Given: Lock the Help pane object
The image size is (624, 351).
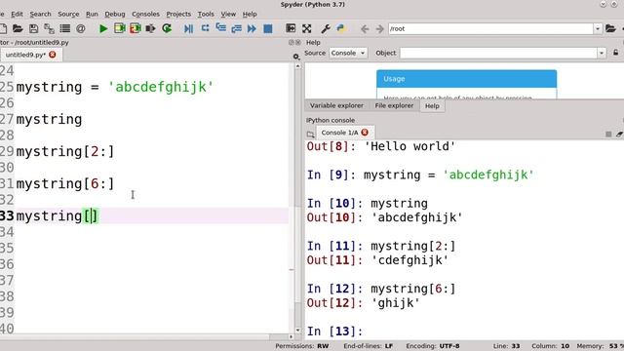Looking at the screenshot, I should tap(615, 53).
